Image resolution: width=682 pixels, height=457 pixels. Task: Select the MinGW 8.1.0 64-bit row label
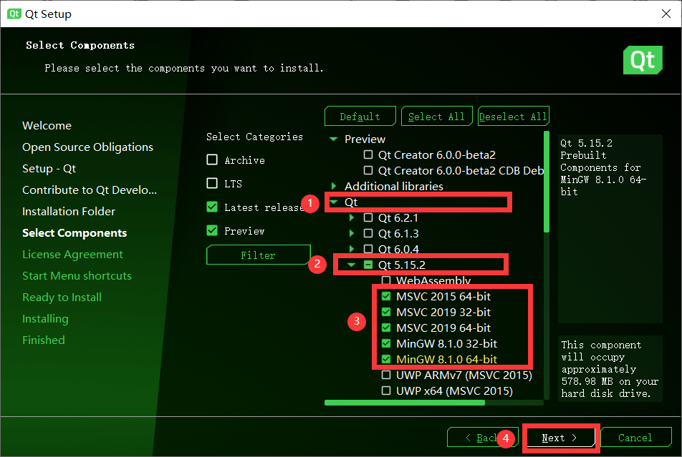pos(447,359)
